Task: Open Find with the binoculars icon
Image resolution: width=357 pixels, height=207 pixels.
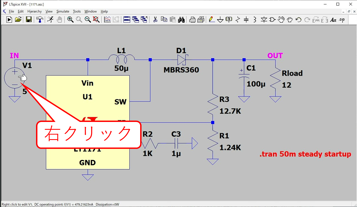Action: click(x=181, y=19)
